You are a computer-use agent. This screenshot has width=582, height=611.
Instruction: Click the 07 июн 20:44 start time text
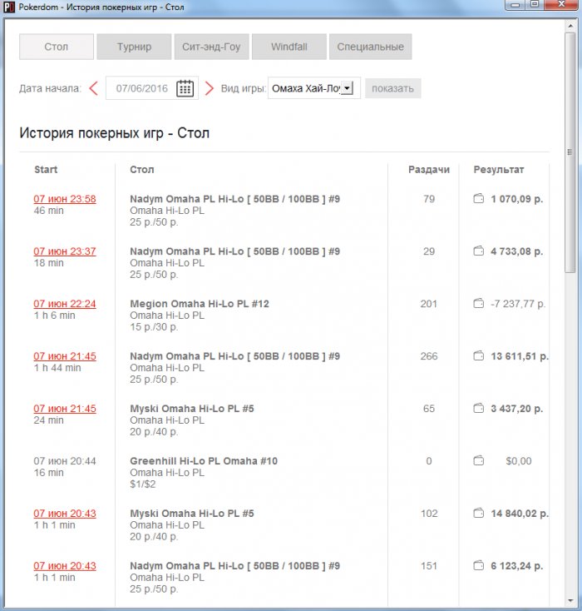(x=65, y=461)
